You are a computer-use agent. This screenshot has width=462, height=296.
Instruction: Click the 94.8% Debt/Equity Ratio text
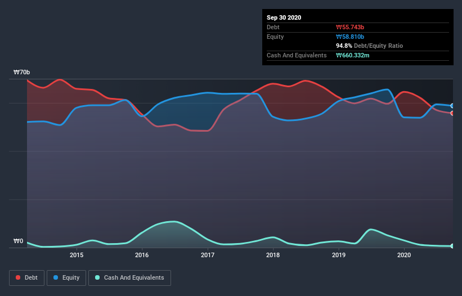(370, 46)
